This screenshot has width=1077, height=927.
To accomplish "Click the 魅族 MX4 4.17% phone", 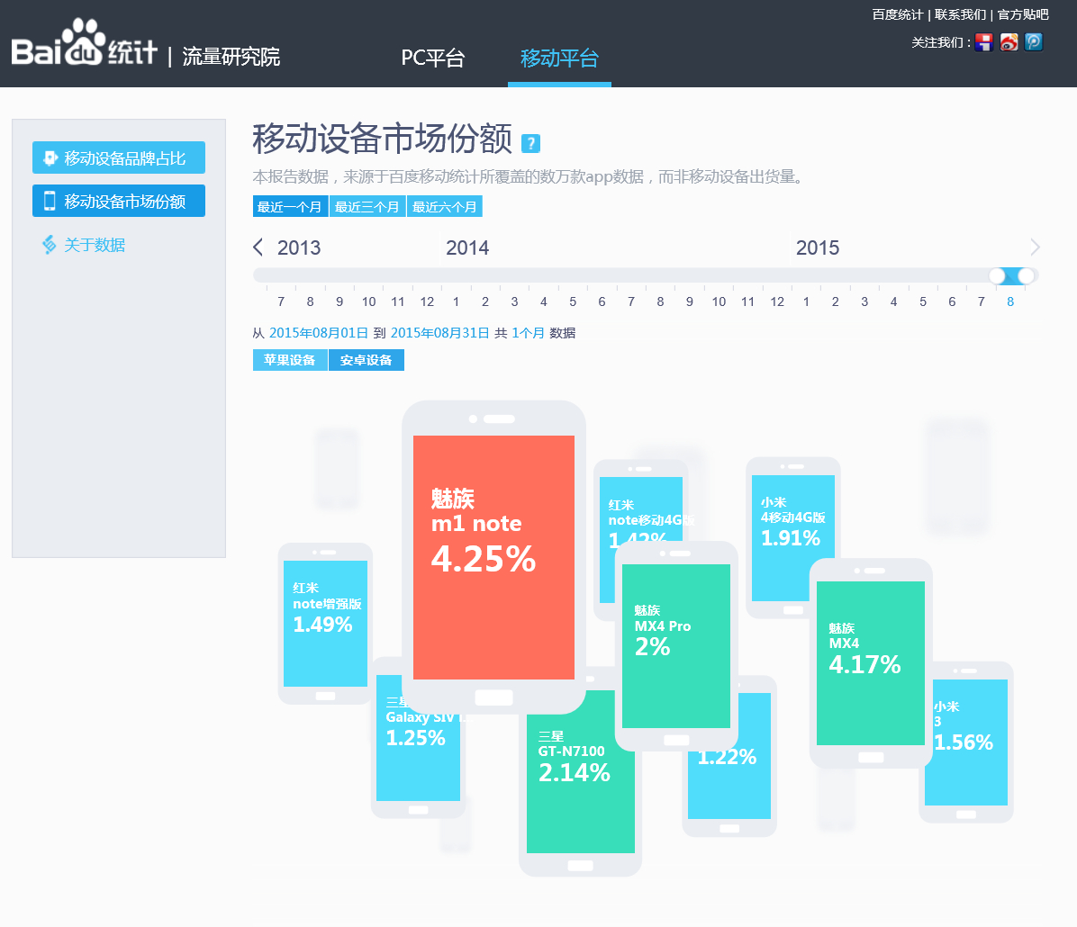I will 870,662.
